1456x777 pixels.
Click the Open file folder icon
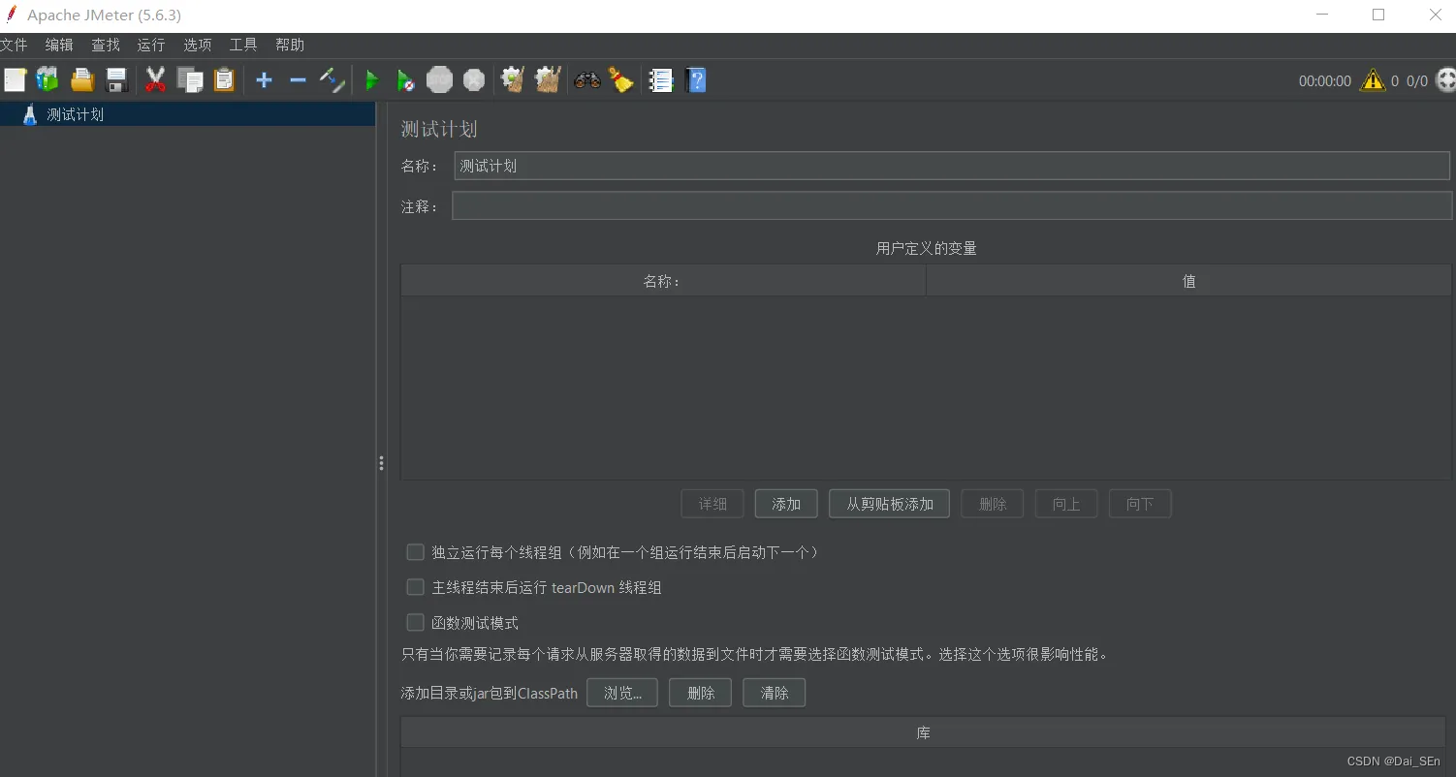(x=82, y=80)
